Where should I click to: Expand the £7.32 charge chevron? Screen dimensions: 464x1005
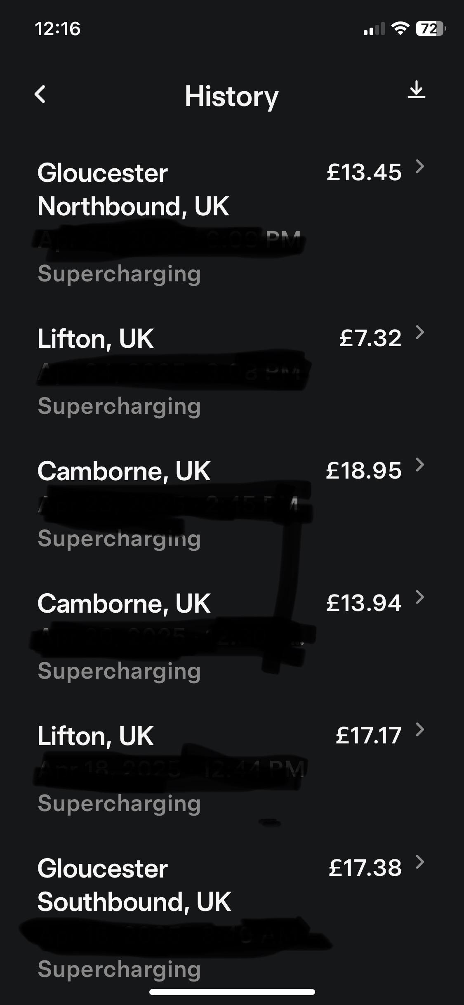(420, 333)
